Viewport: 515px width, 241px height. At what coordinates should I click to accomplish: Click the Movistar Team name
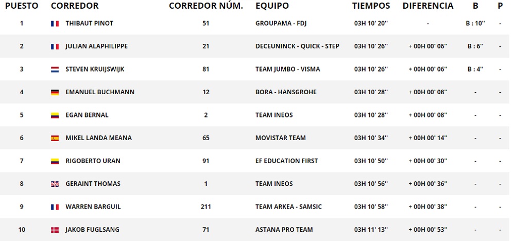280,138
